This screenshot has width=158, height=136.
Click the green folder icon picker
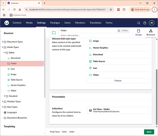point(54,33)
